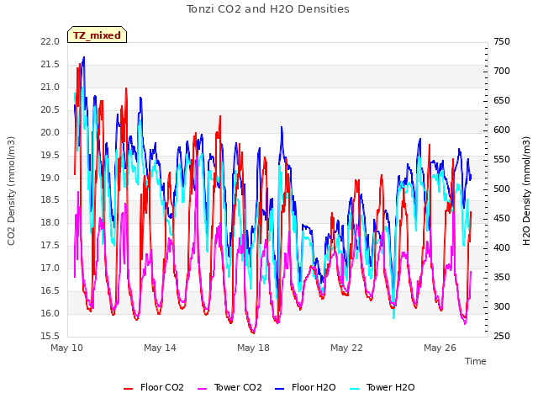The image size is (538, 404).
Task: Click the chart title Tonzi CO2 and H2O Densities
Action: click(x=268, y=9)
